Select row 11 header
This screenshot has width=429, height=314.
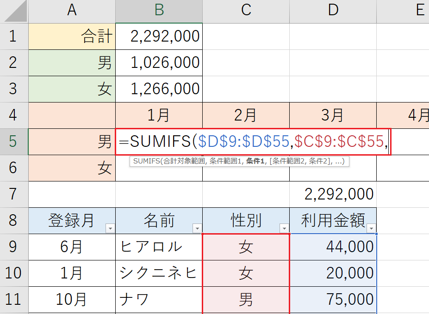point(14,299)
